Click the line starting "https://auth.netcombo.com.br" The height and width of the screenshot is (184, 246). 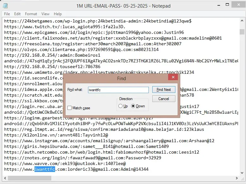pyautogui.click(x=102, y=152)
